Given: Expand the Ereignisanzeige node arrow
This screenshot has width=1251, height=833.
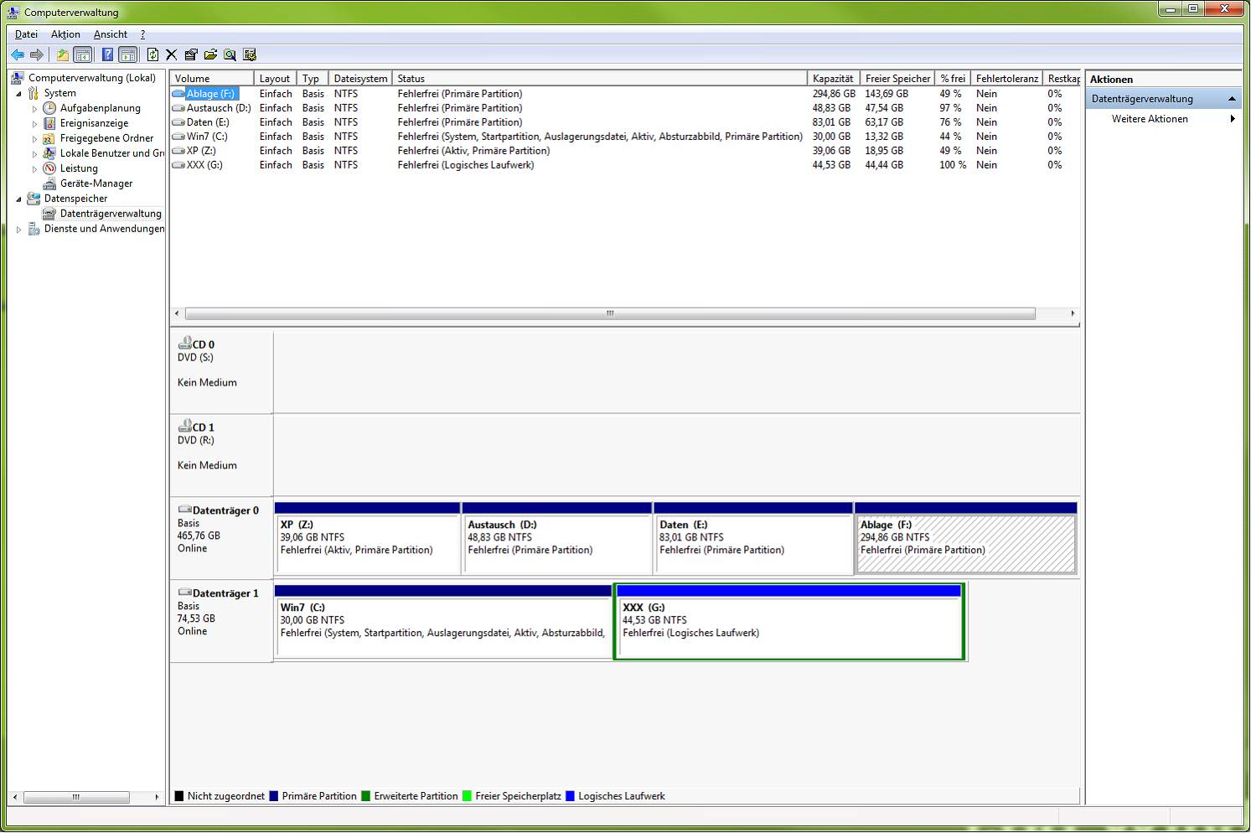Looking at the screenshot, I should coord(34,124).
